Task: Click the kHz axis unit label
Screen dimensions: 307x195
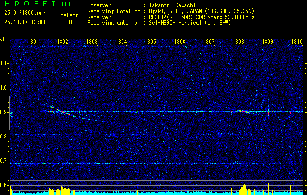Action: tap(5, 39)
